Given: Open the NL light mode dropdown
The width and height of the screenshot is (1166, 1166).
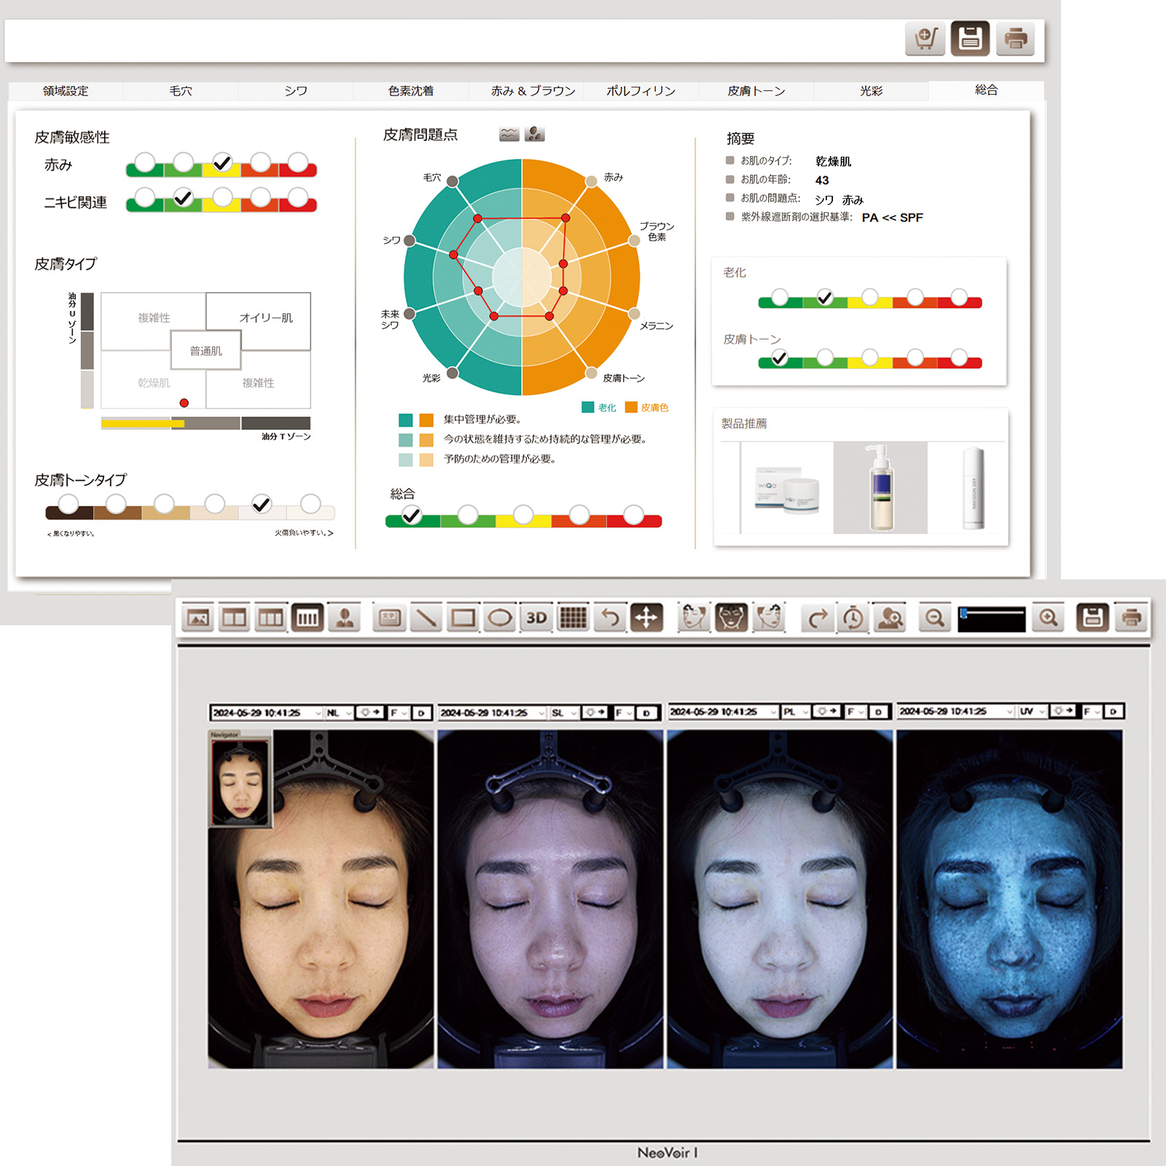Looking at the screenshot, I should point(339,713).
